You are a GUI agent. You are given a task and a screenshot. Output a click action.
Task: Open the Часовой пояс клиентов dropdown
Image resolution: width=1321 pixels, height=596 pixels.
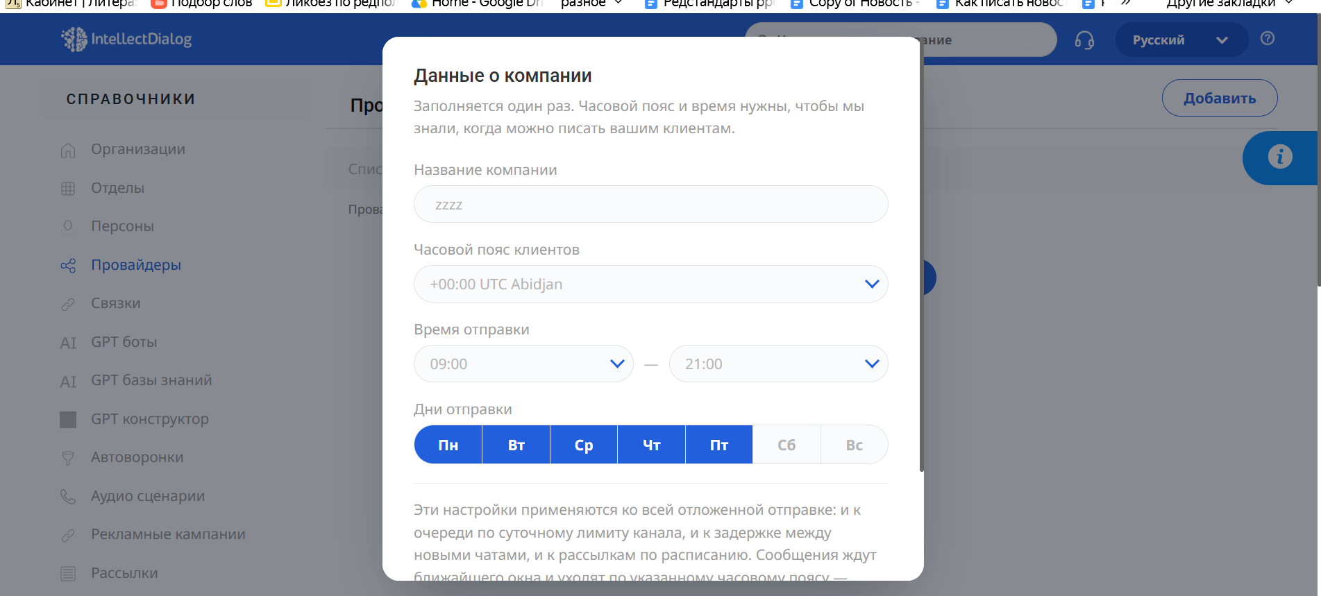pyautogui.click(x=650, y=284)
